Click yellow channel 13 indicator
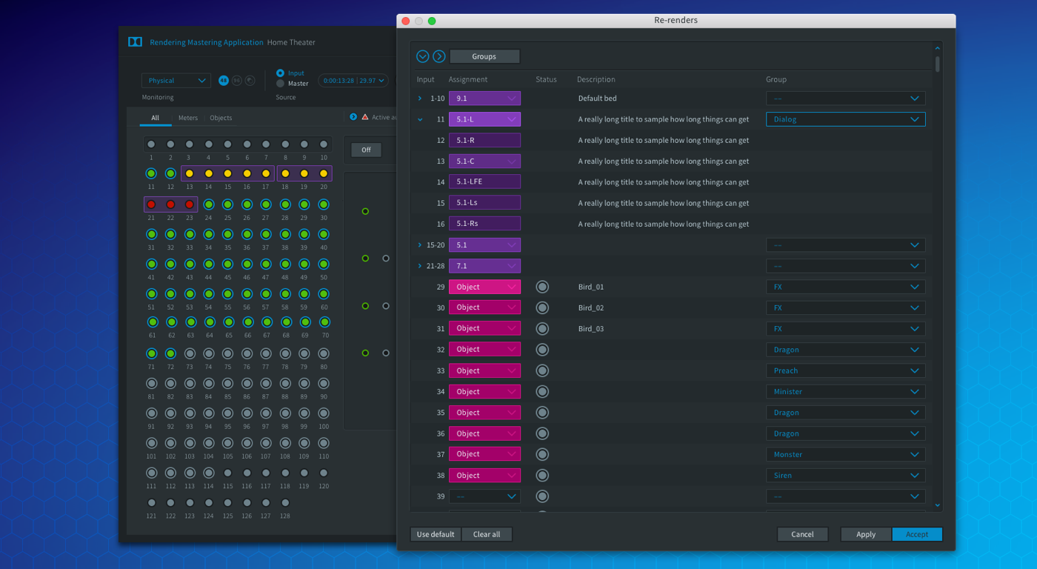 pos(190,173)
